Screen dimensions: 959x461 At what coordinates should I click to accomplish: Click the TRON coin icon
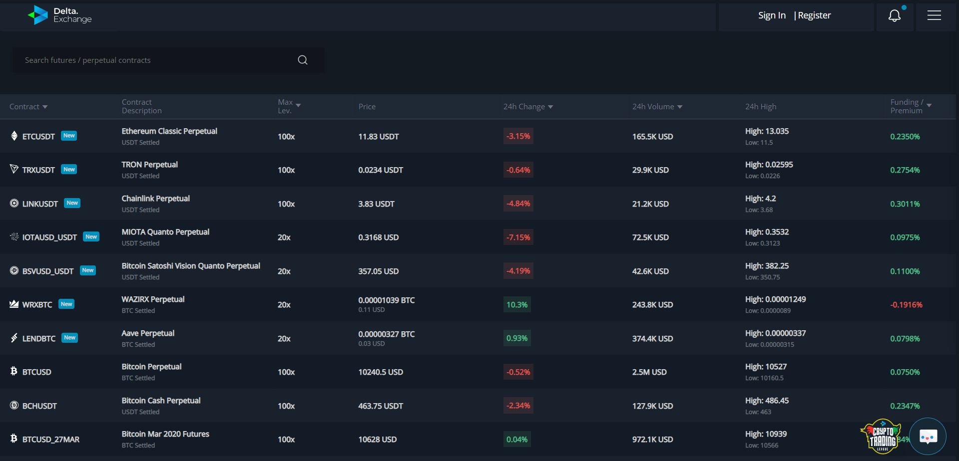click(14, 169)
